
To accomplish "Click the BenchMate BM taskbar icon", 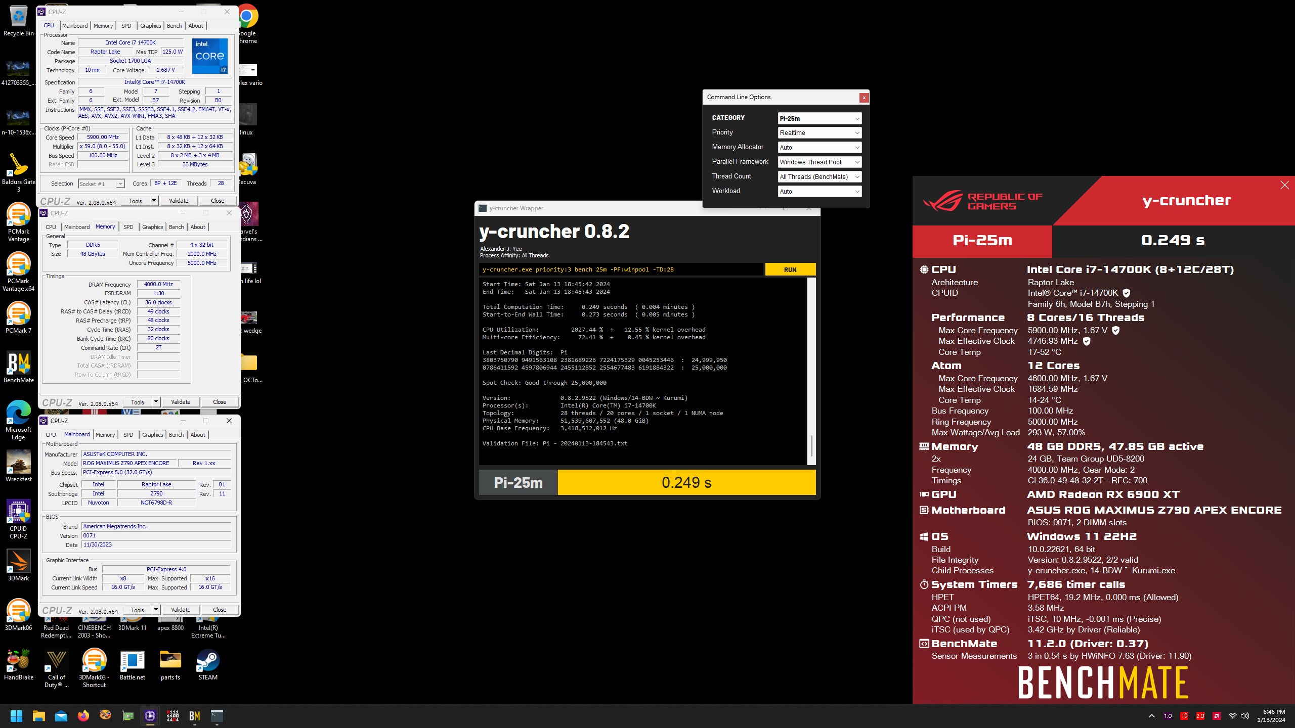I will pos(195,716).
